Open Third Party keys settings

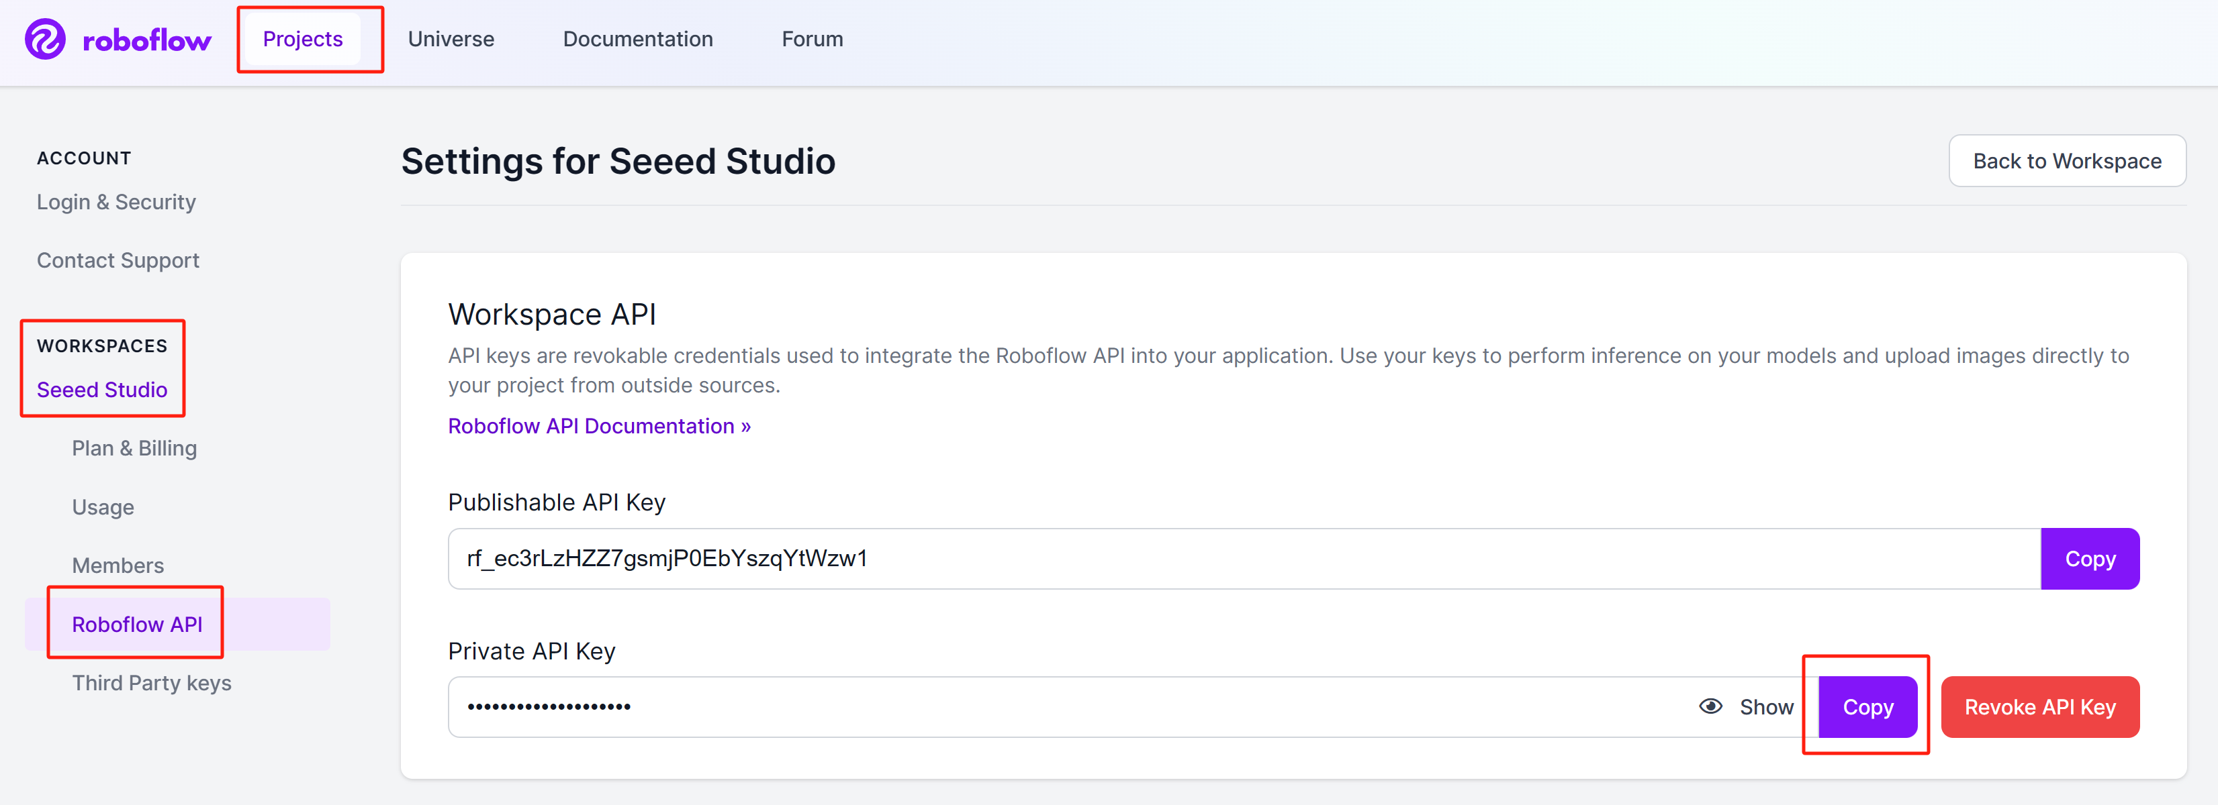pyautogui.click(x=152, y=682)
